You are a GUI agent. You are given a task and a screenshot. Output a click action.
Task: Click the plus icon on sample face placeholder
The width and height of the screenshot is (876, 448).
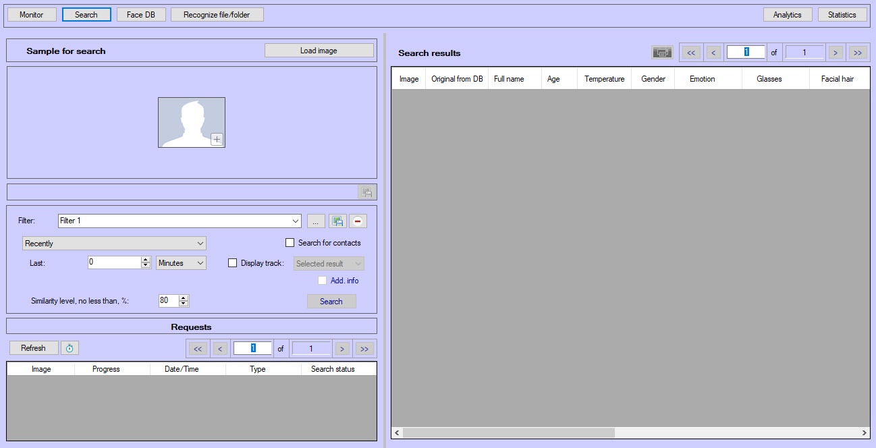pyautogui.click(x=217, y=140)
